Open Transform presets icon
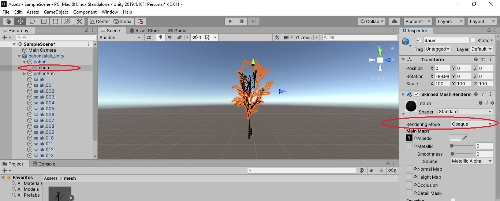 [483, 59]
